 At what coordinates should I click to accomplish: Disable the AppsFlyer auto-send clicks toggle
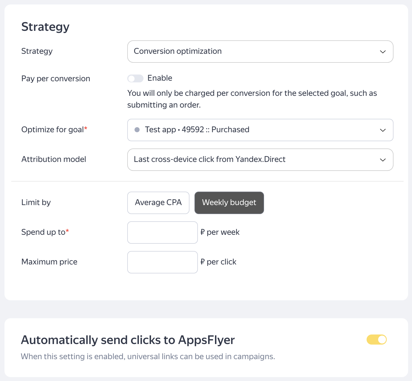(377, 340)
